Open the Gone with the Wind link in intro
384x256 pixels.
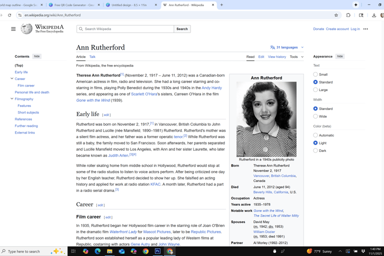(93, 100)
